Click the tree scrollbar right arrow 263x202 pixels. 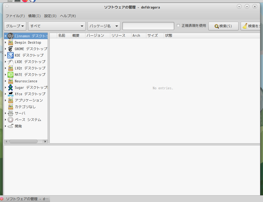(45, 141)
